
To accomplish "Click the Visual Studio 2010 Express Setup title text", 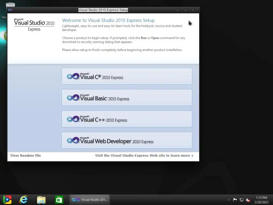I will (103, 10).
